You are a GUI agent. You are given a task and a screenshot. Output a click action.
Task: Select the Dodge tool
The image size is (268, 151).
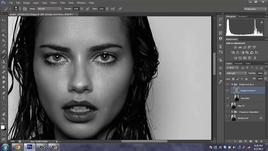(x=4, y=88)
